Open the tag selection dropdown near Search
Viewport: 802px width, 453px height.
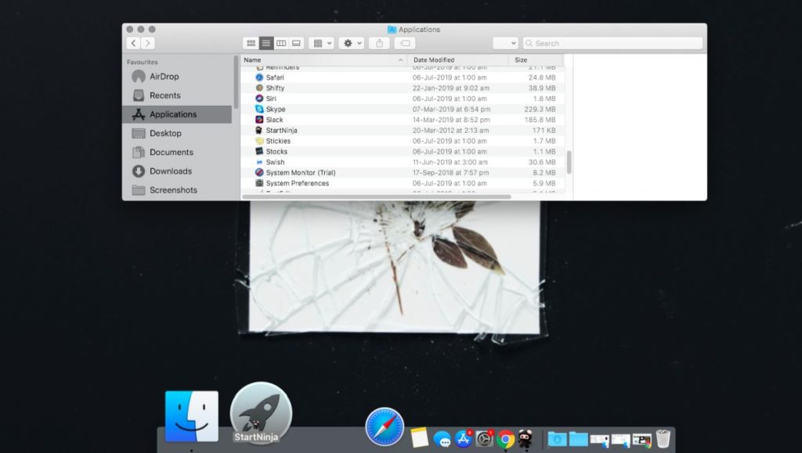click(x=513, y=43)
